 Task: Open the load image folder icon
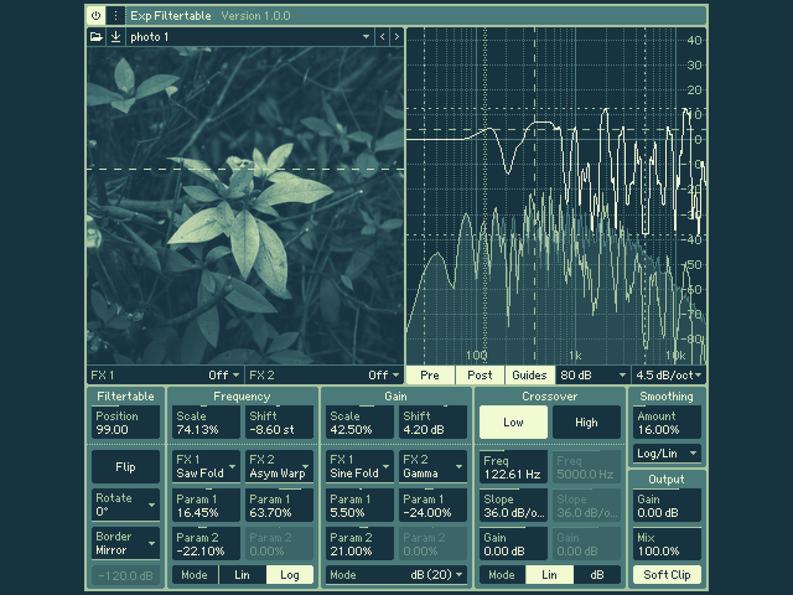tap(96, 36)
